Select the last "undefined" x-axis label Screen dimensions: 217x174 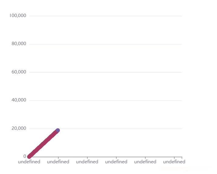click(174, 162)
